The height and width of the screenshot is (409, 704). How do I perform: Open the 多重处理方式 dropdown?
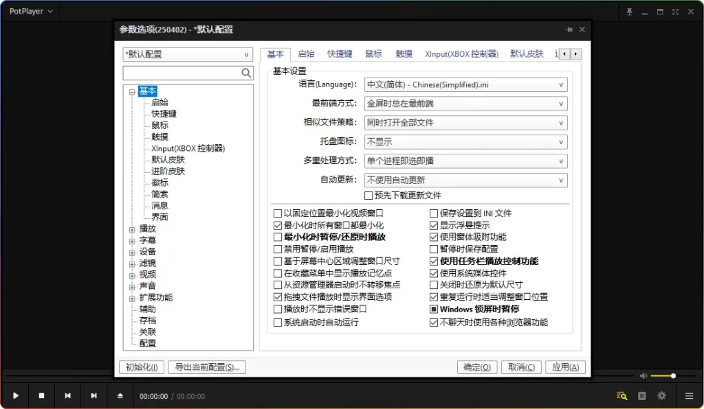(465, 161)
